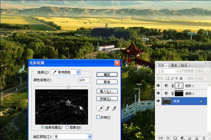Click the 填充 100% field

(x=201, y=78)
